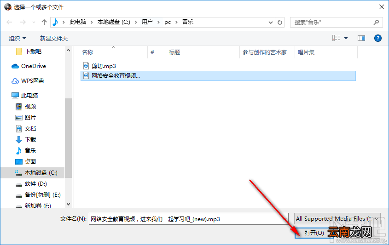Image resolution: width=389 pixels, height=245 pixels.
Task: Change the view layout icon
Action: tap(336, 38)
